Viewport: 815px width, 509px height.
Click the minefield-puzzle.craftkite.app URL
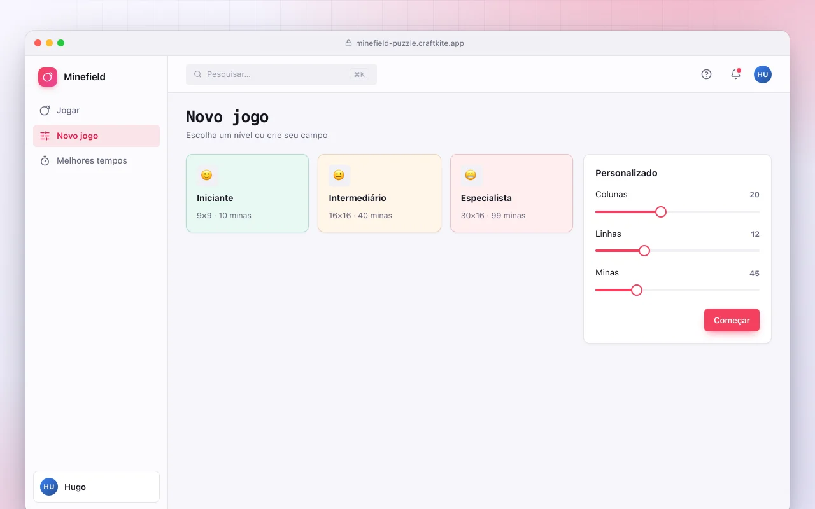point(410,43)
